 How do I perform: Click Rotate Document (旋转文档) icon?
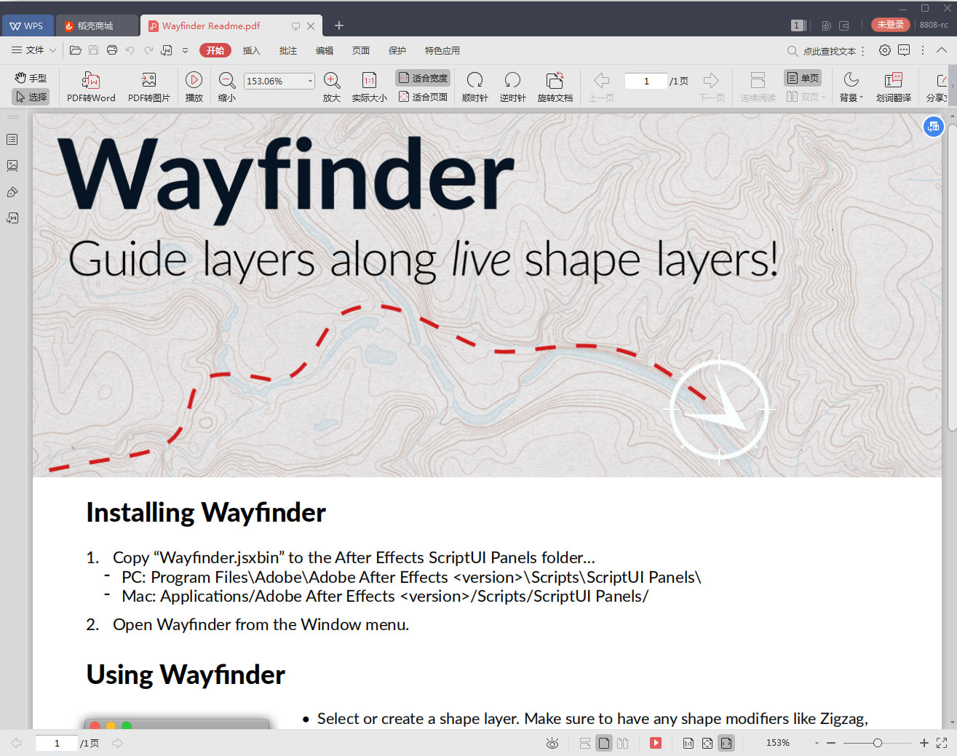pyautogui.click(x=555, y=80)
